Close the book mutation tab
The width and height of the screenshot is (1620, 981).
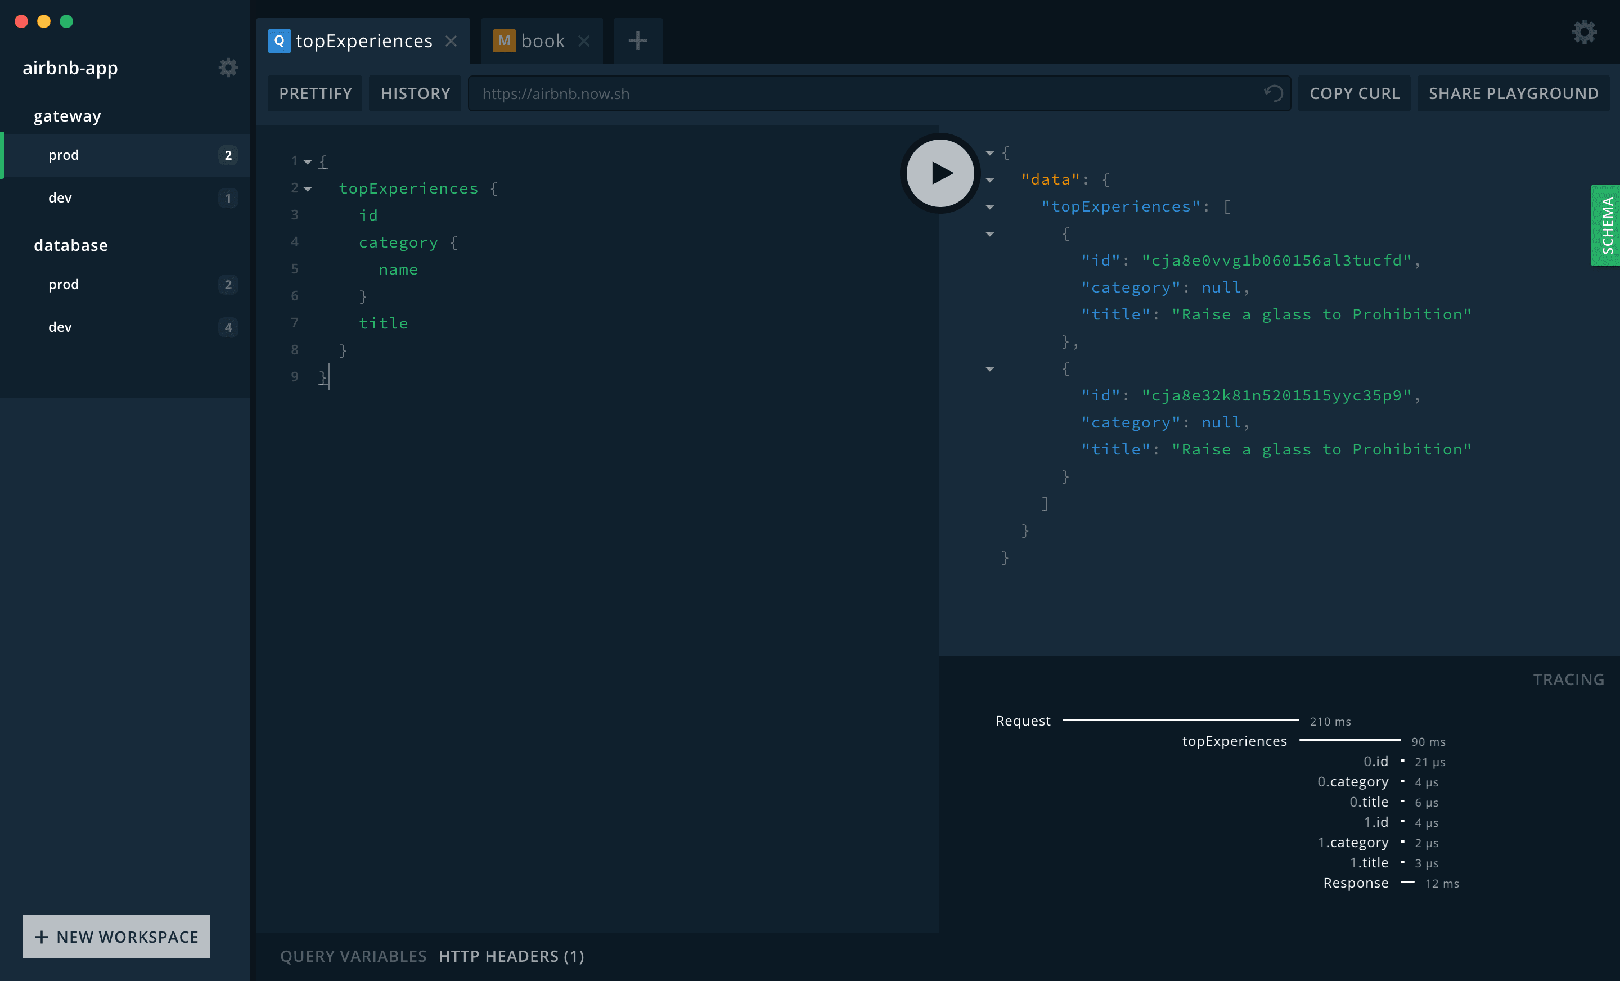click(584, 40)
